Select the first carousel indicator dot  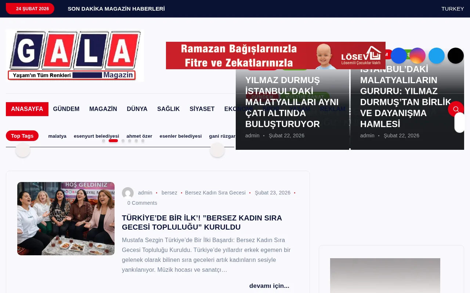pos(103,141)
